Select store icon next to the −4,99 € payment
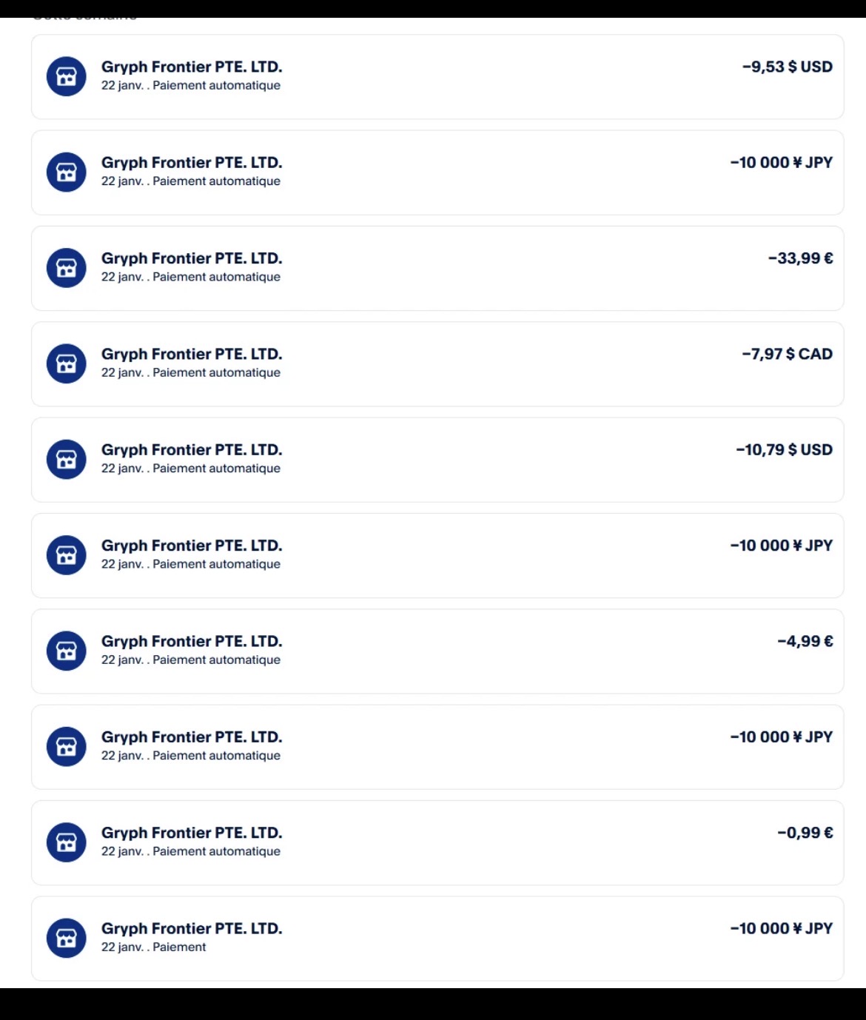The height and width of the screenshot is (1020, 866). (67, 651)
